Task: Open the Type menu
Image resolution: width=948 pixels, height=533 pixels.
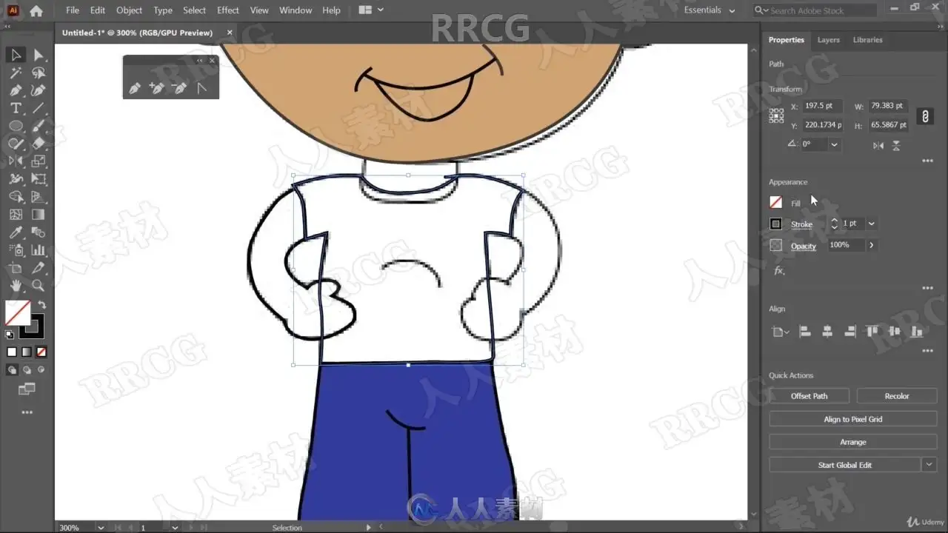Action: click(163, 10)
